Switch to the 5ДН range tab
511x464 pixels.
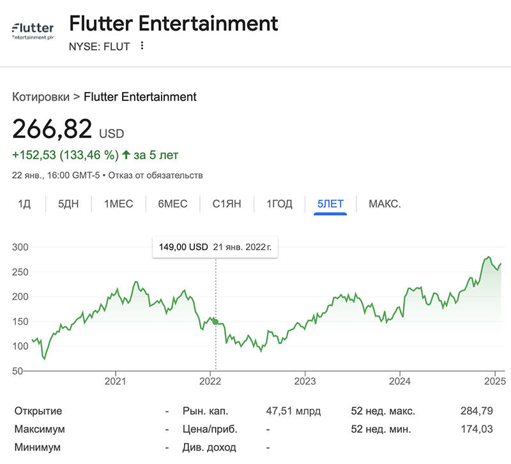70,204
